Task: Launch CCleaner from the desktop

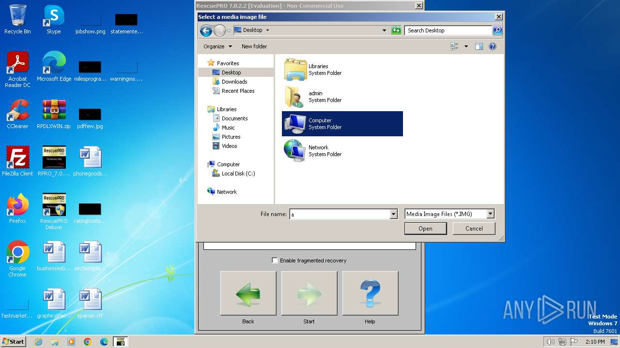Action: coord(17,114)
